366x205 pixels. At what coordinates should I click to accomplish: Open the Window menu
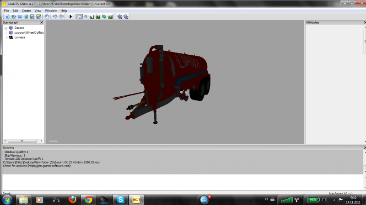(51, 11)
